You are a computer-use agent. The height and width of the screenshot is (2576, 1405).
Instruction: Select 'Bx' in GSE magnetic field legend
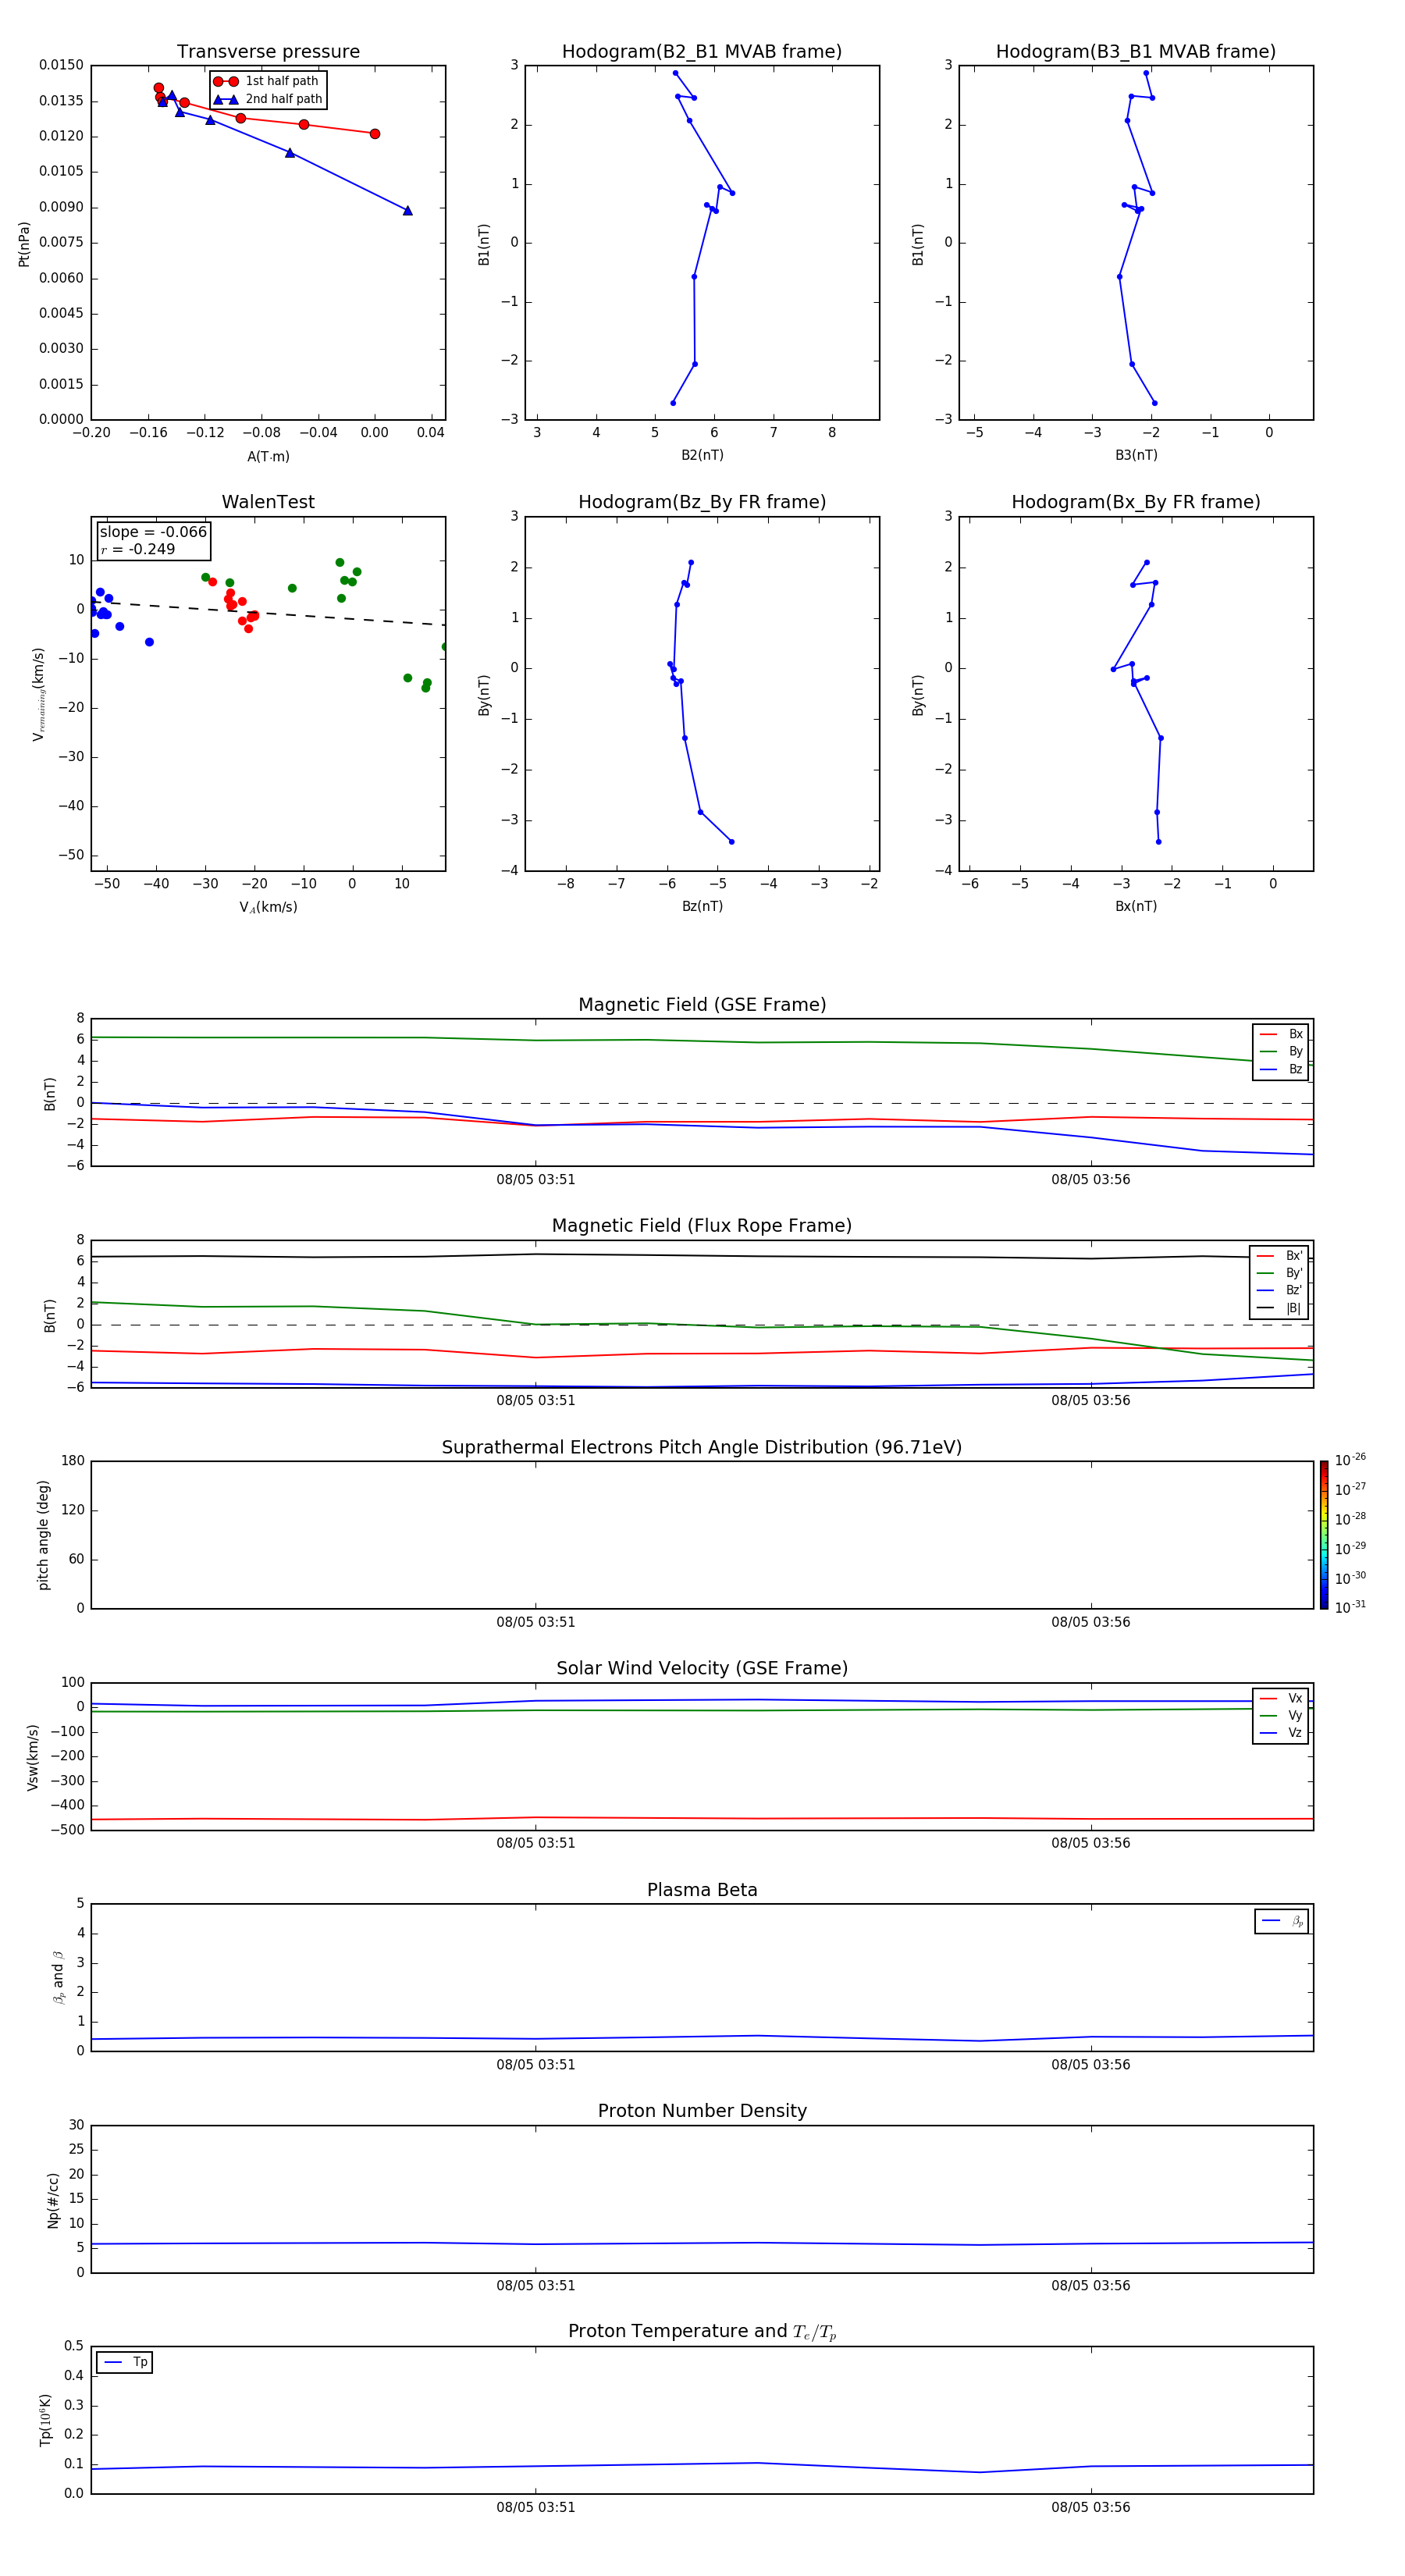coord(1281,1034)
